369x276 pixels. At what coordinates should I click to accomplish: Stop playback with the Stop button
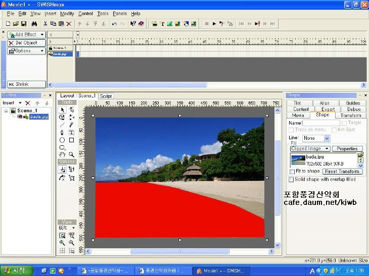[207, 24]
